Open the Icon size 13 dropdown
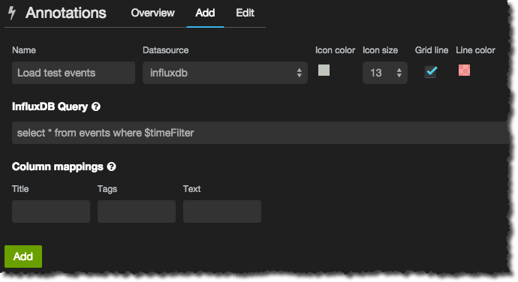The image size is (518, 282). click(x=385, y=73)
